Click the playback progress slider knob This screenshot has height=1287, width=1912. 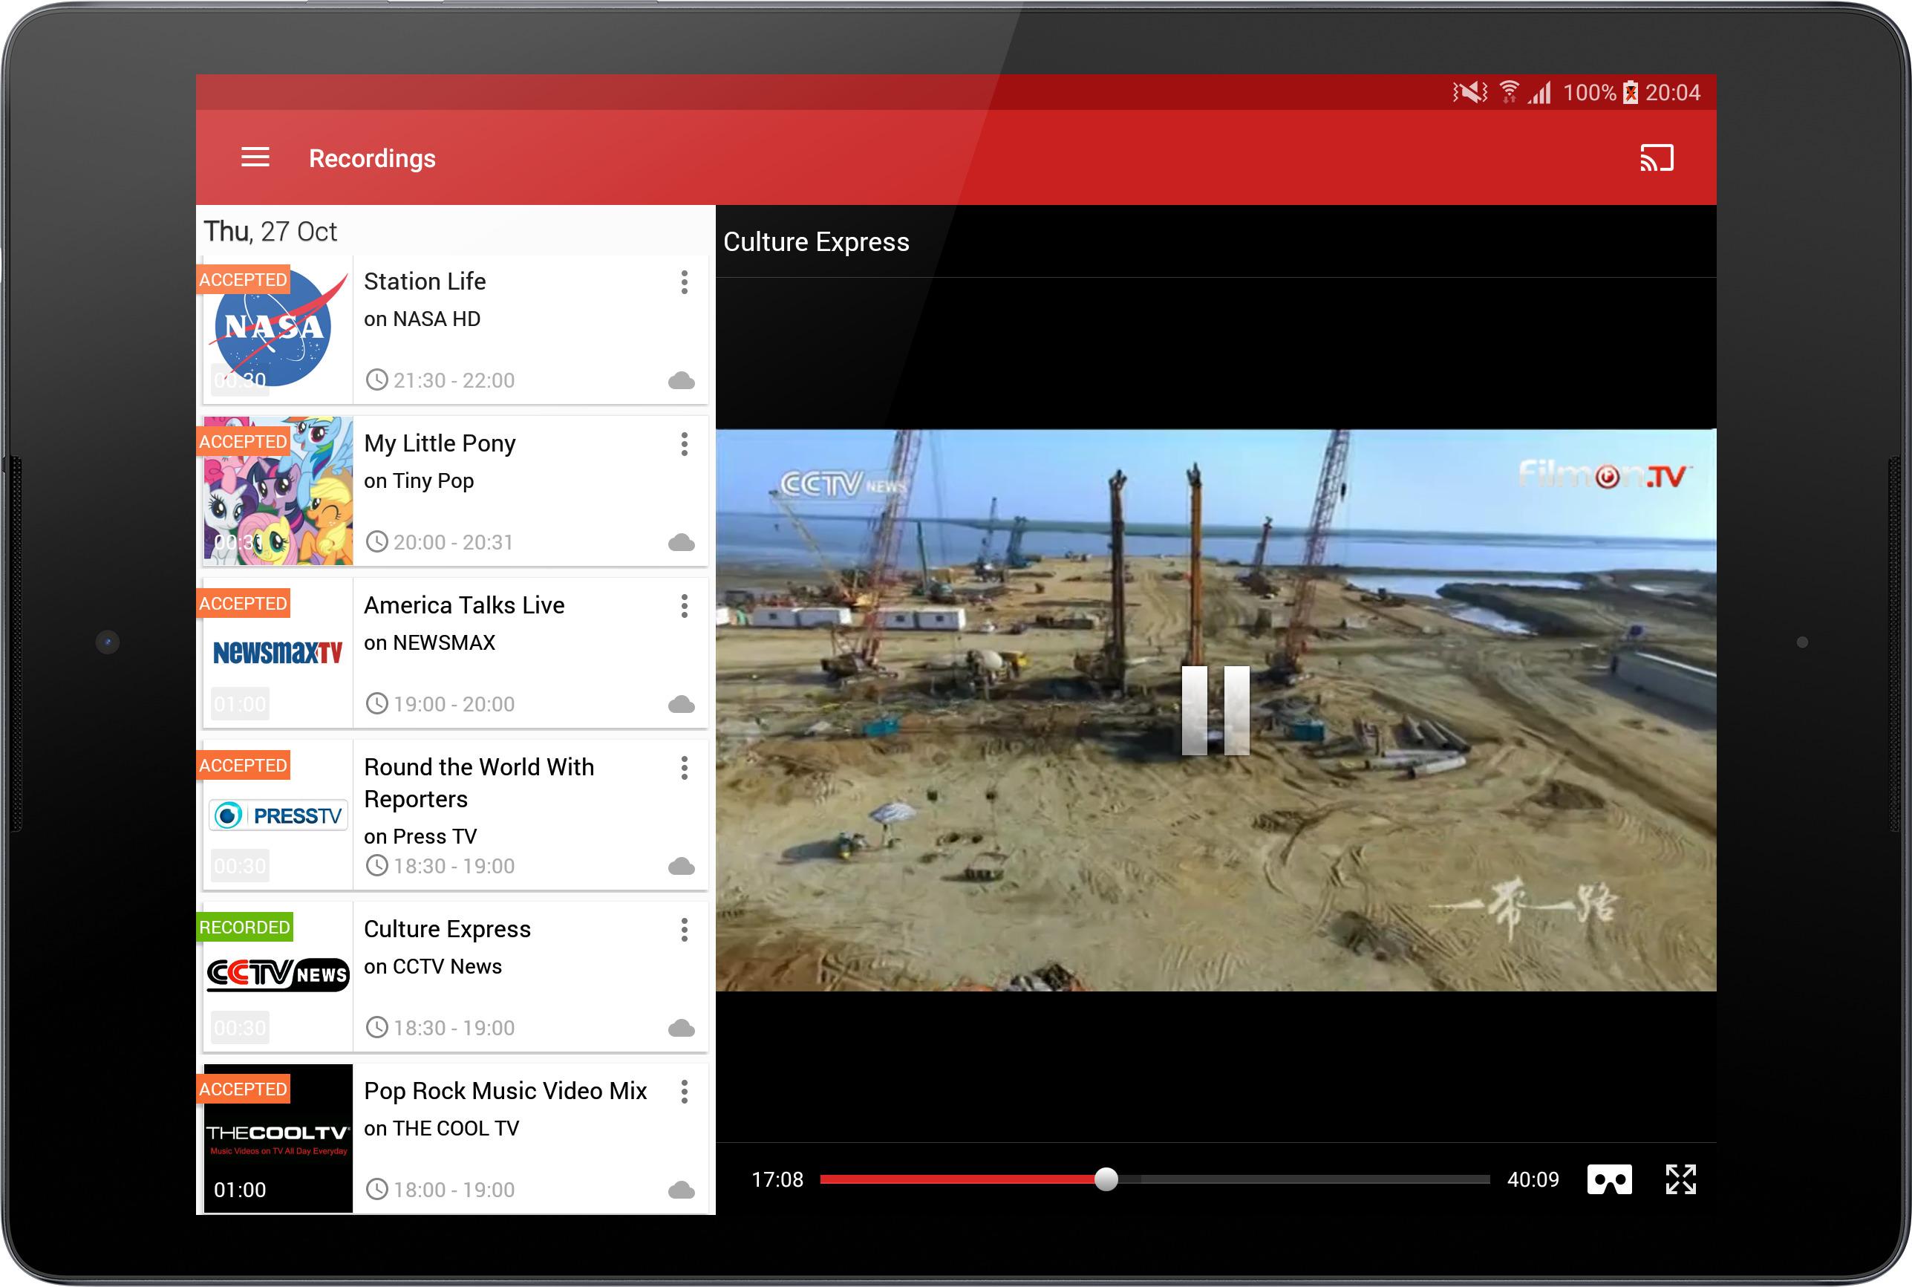click(x=1106, y=1179)
